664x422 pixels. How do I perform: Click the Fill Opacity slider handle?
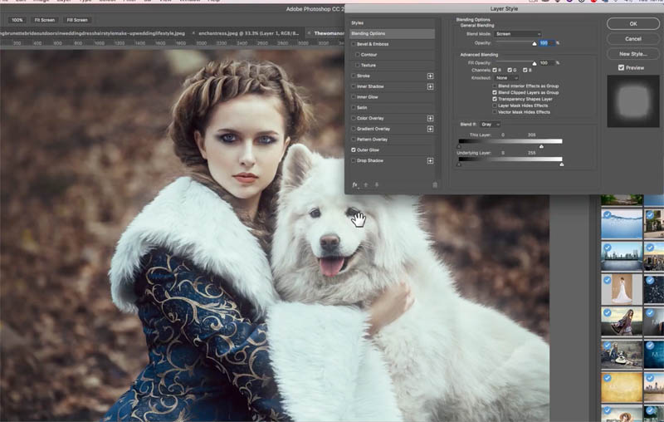[535, 63]
